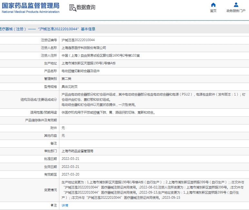The height and width of the screenshot is (210, 249).
Task: Select 具体见附页 model spec value
Action: point(70,87)
